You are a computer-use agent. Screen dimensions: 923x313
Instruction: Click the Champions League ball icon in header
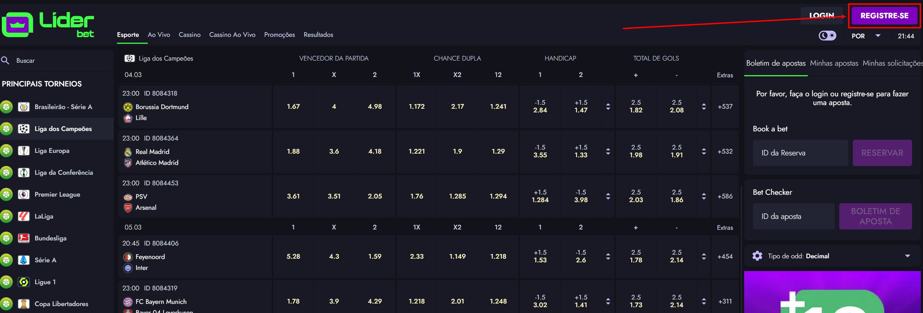[129, 58]
